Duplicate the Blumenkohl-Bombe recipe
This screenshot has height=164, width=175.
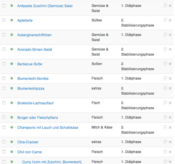[x=165, y=78]
